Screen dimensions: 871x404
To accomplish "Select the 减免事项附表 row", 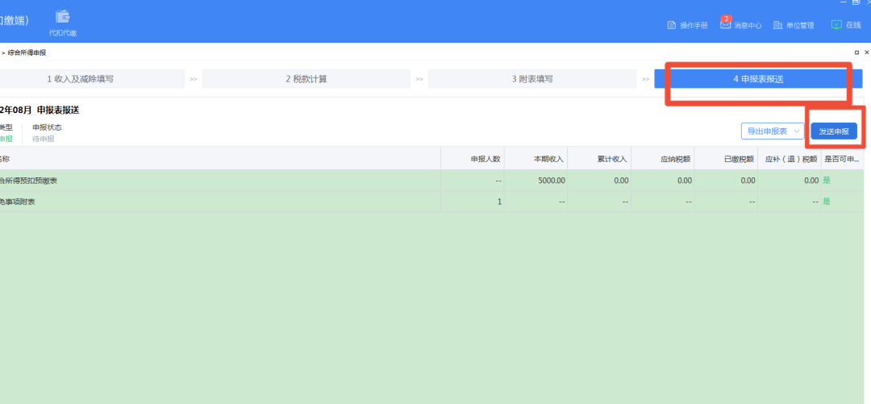I will pos(432,201).
